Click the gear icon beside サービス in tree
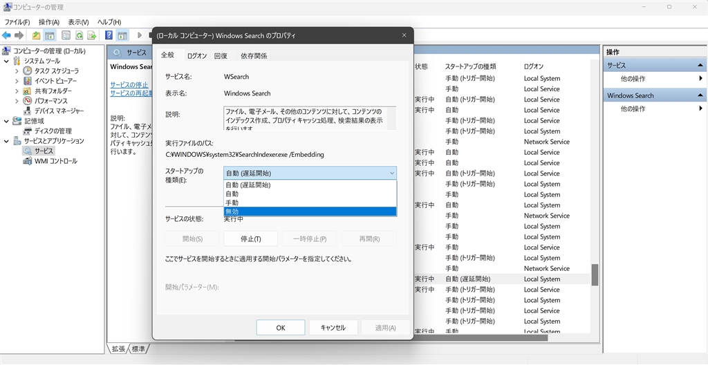This screenshot has height=365, width=708. pyautogui.click(x=28, y=151)
